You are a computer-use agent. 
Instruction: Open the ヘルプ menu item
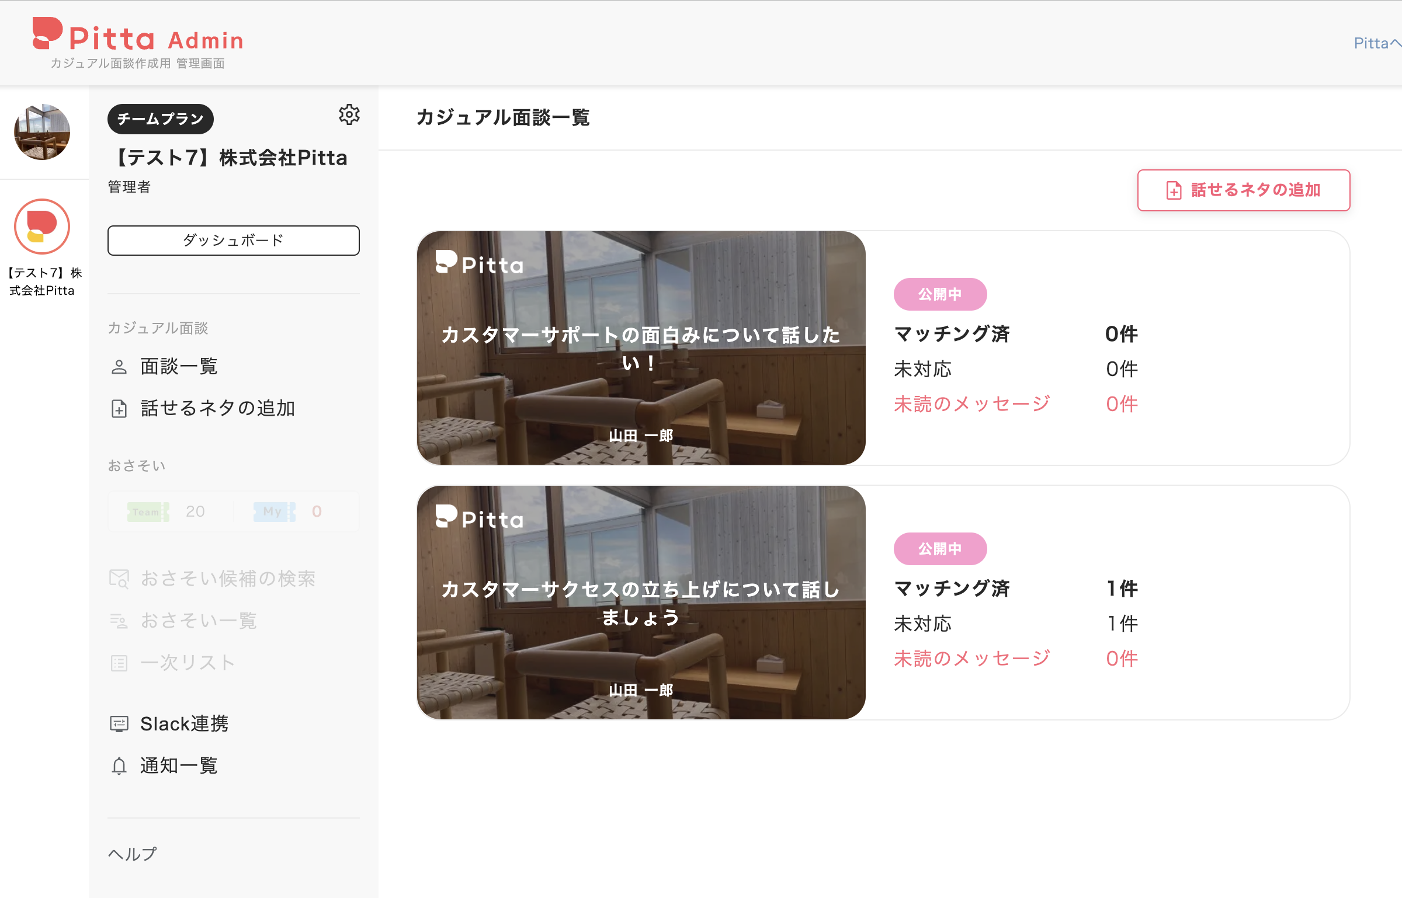point(131,854)
